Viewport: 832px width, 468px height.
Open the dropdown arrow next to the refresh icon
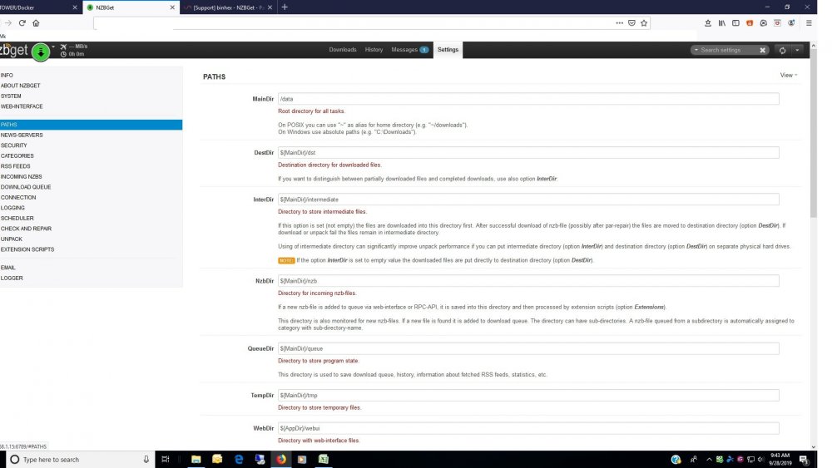(x=797, y=50)
